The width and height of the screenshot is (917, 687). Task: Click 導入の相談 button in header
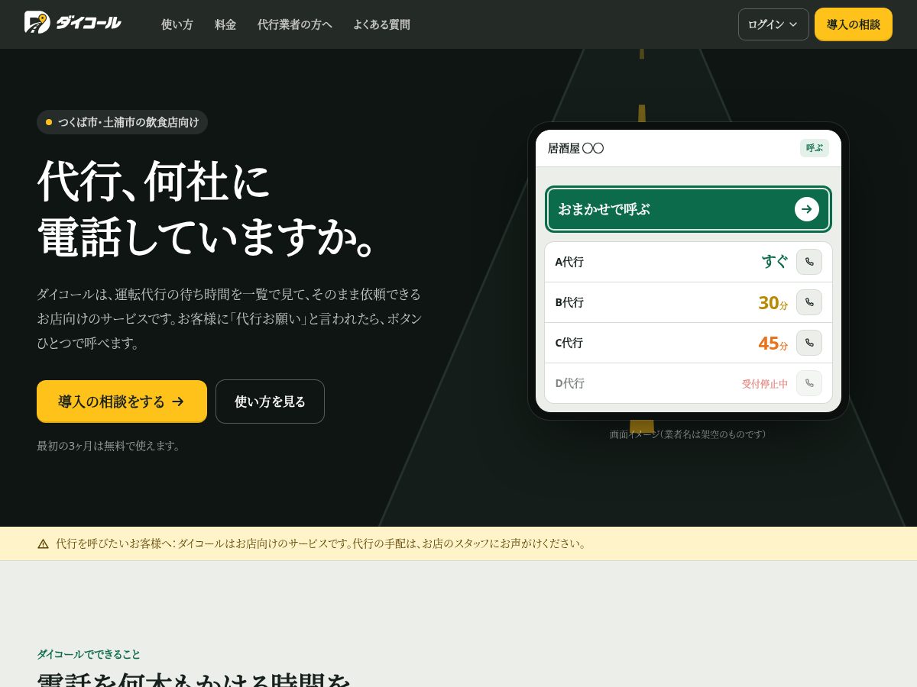tap(853, 24)
